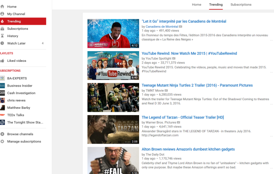This screenshot has height=174, width=274.
Task: Click the Browse channels plus icon
Action: pyautogui.click(x=2, y=134)
